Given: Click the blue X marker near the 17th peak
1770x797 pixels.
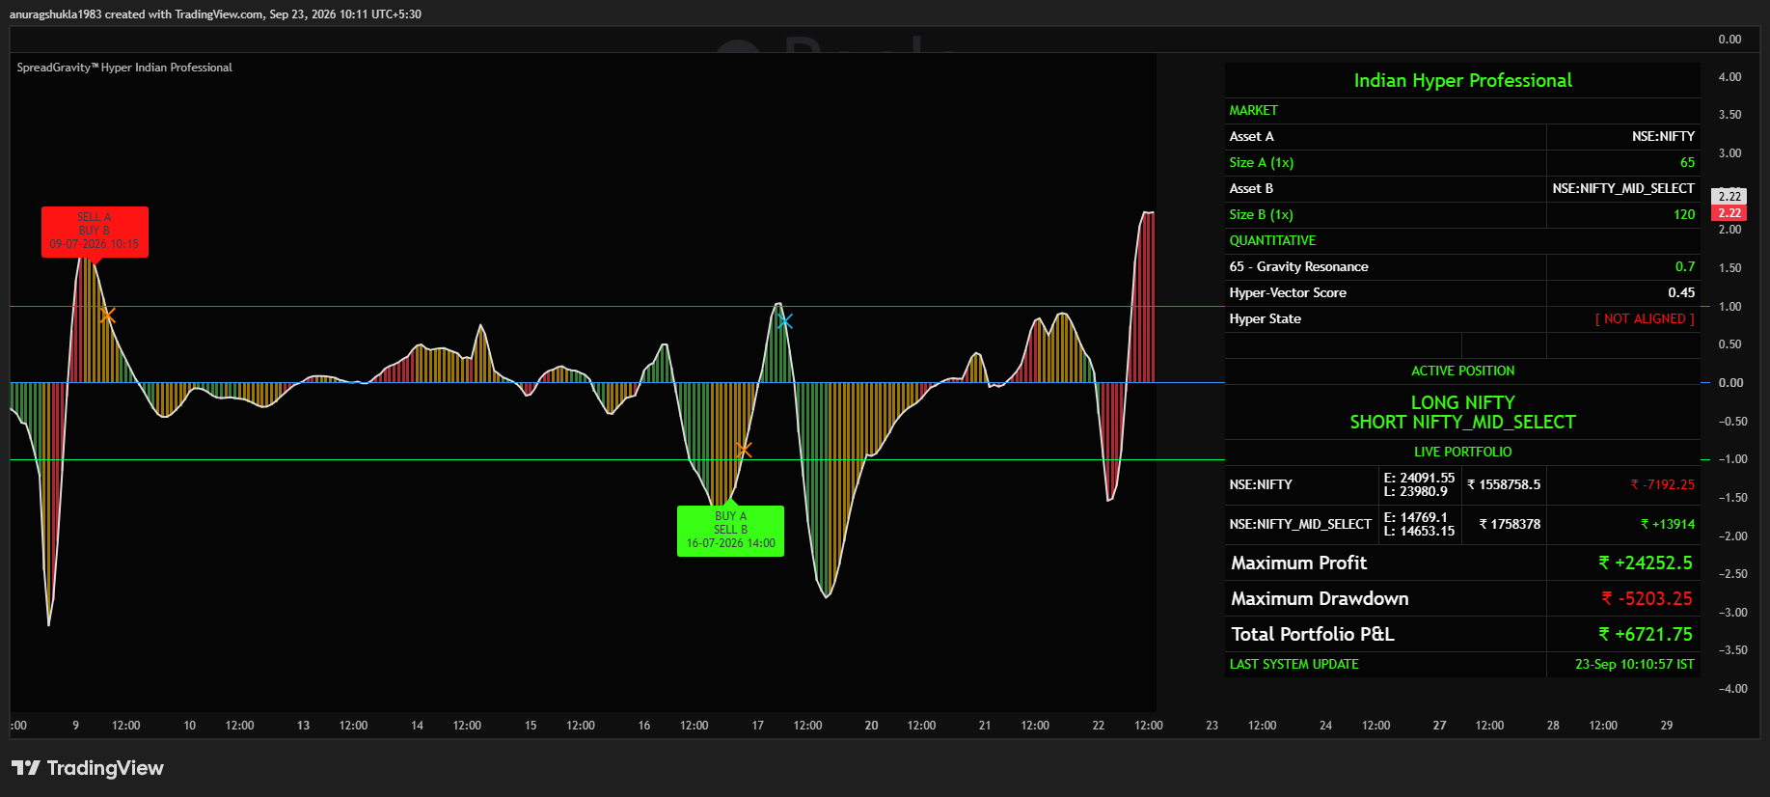Looking at the screenshot, I should coord(784,320).
